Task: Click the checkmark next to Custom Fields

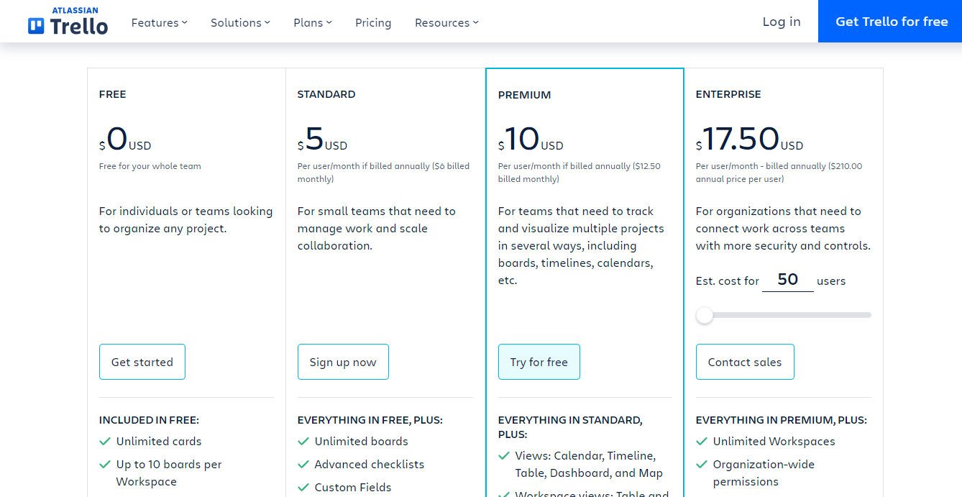Action: click(303, 487)
